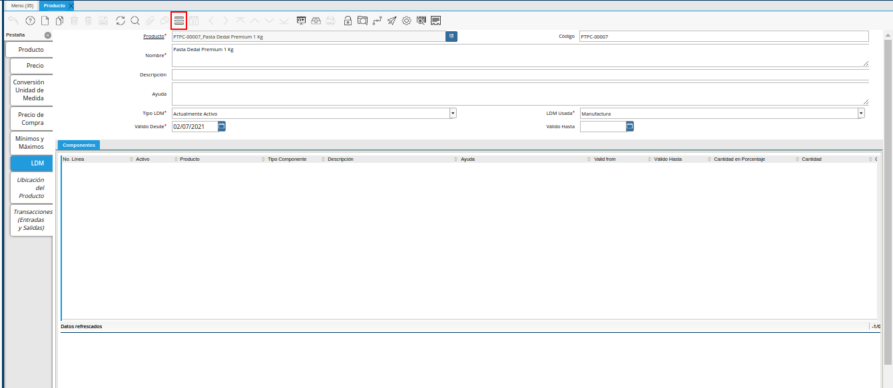The height and width of the screenshot is (388, 893).
Task: Refresh the record with circular arrows icon
Action: 121,21
